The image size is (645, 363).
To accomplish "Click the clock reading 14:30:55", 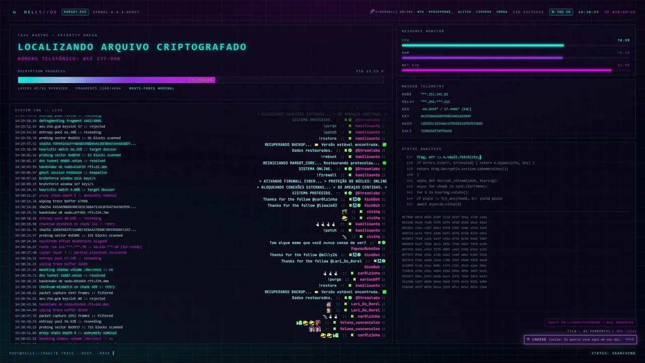I will coord(588,12).
